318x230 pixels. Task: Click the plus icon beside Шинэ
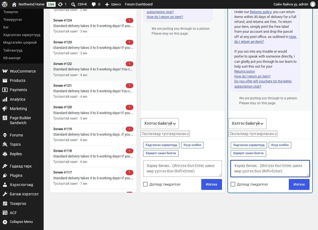click(107, 4)
